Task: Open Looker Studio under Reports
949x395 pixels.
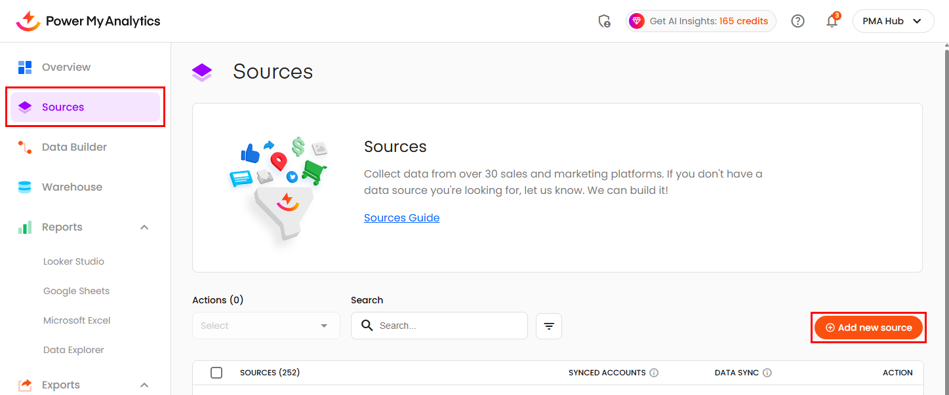Action: (x=73, y=261)
